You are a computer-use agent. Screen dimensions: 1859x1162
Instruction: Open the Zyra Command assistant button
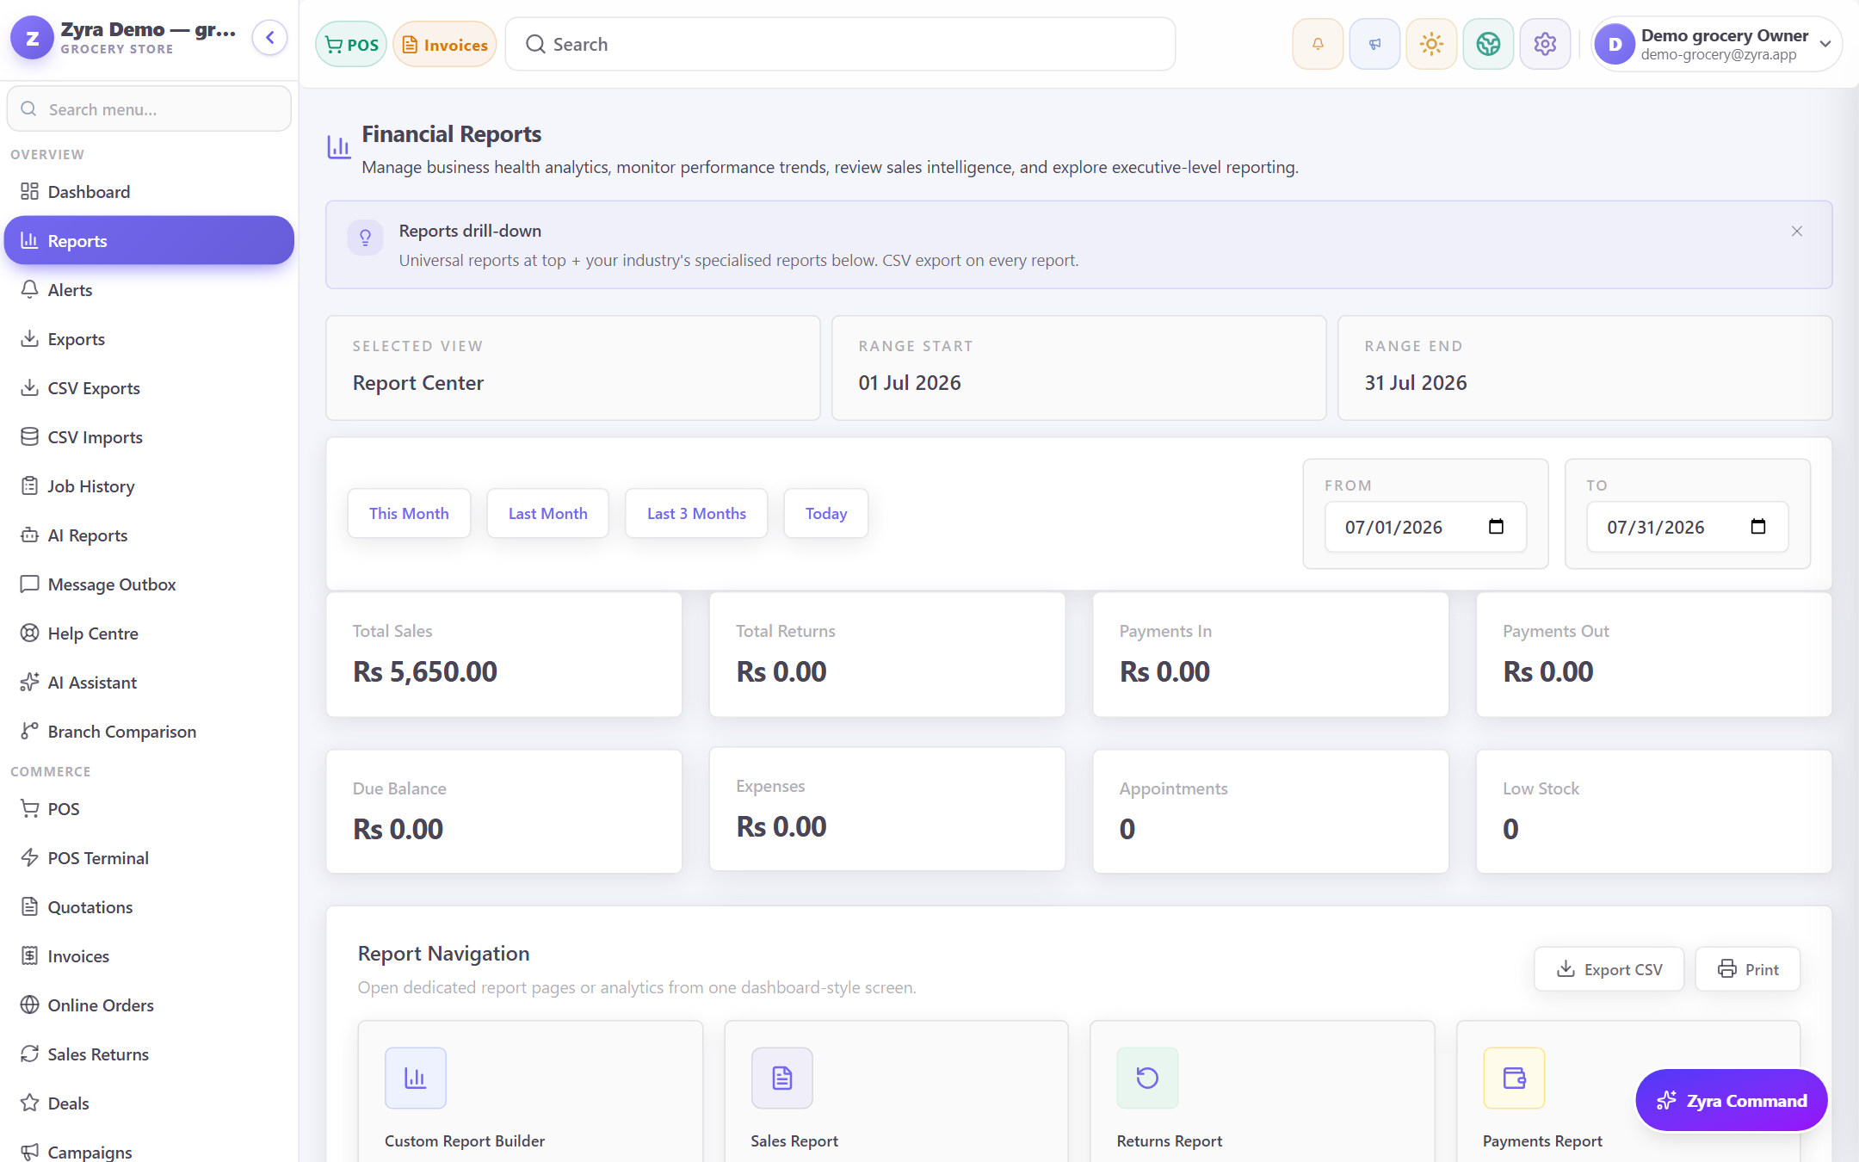point(1732,1100)
